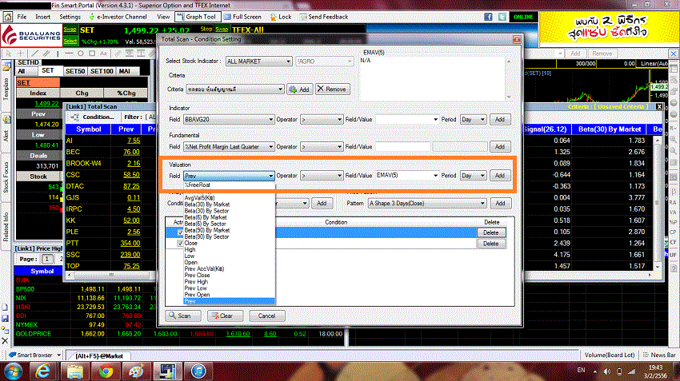The image size is (680, 381).
Task: Switch to the SET100 tab
Action: pyautogui.click(x=102, y=71)
